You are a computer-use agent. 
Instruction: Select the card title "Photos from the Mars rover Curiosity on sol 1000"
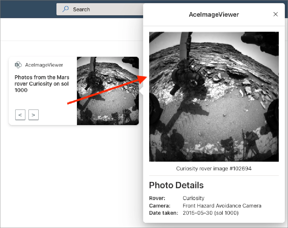(x=42, y=84)
